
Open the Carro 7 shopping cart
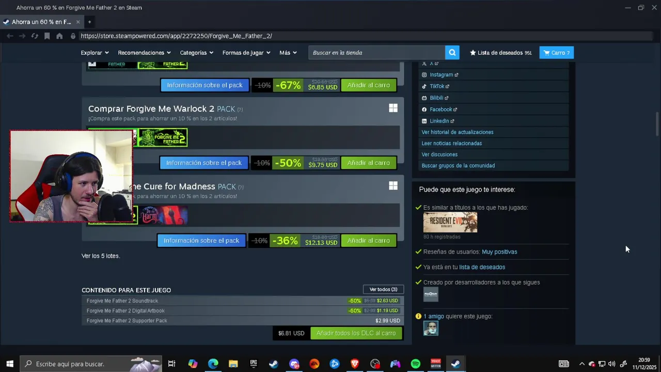click(x=556, y=53)
